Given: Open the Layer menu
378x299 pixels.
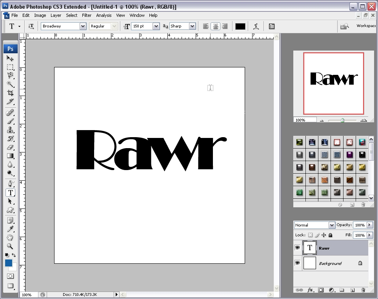Looking at the screenshot, I should [x=56, y=15].
